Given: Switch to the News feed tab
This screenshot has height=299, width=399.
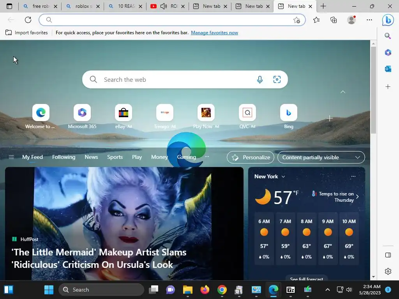Looking at the screenshot, I should click(91, 157).
